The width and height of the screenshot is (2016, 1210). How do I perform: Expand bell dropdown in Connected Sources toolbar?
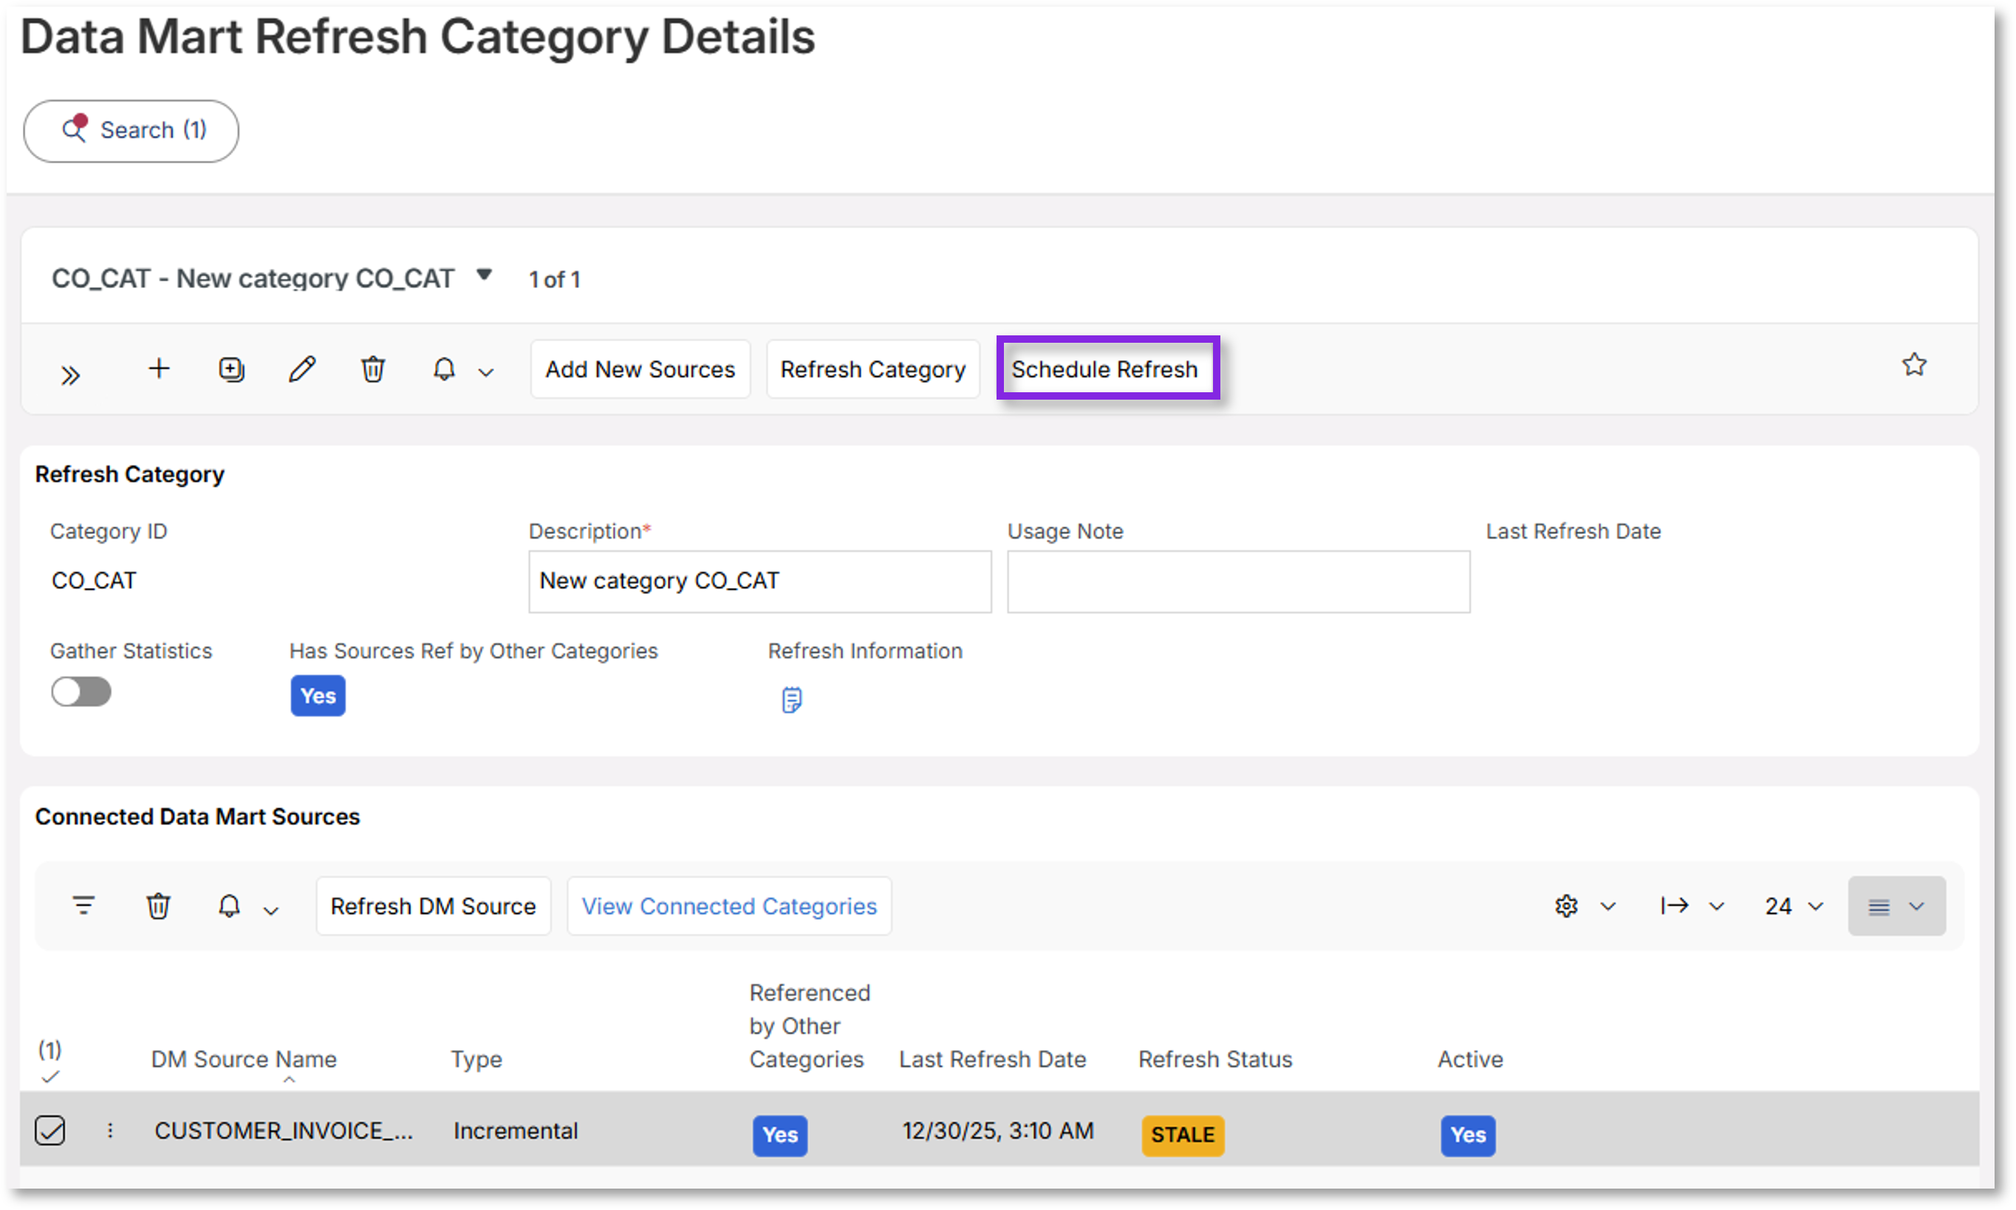tap(271, 910)
